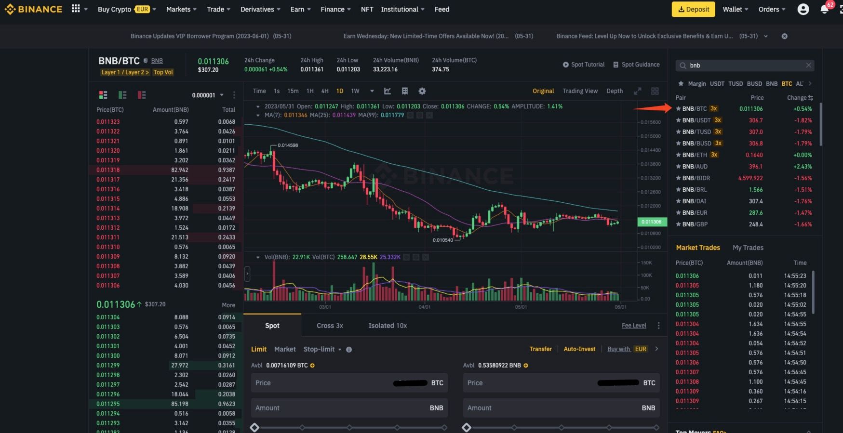Switch to the Cross 3x tab

point(330,326)
